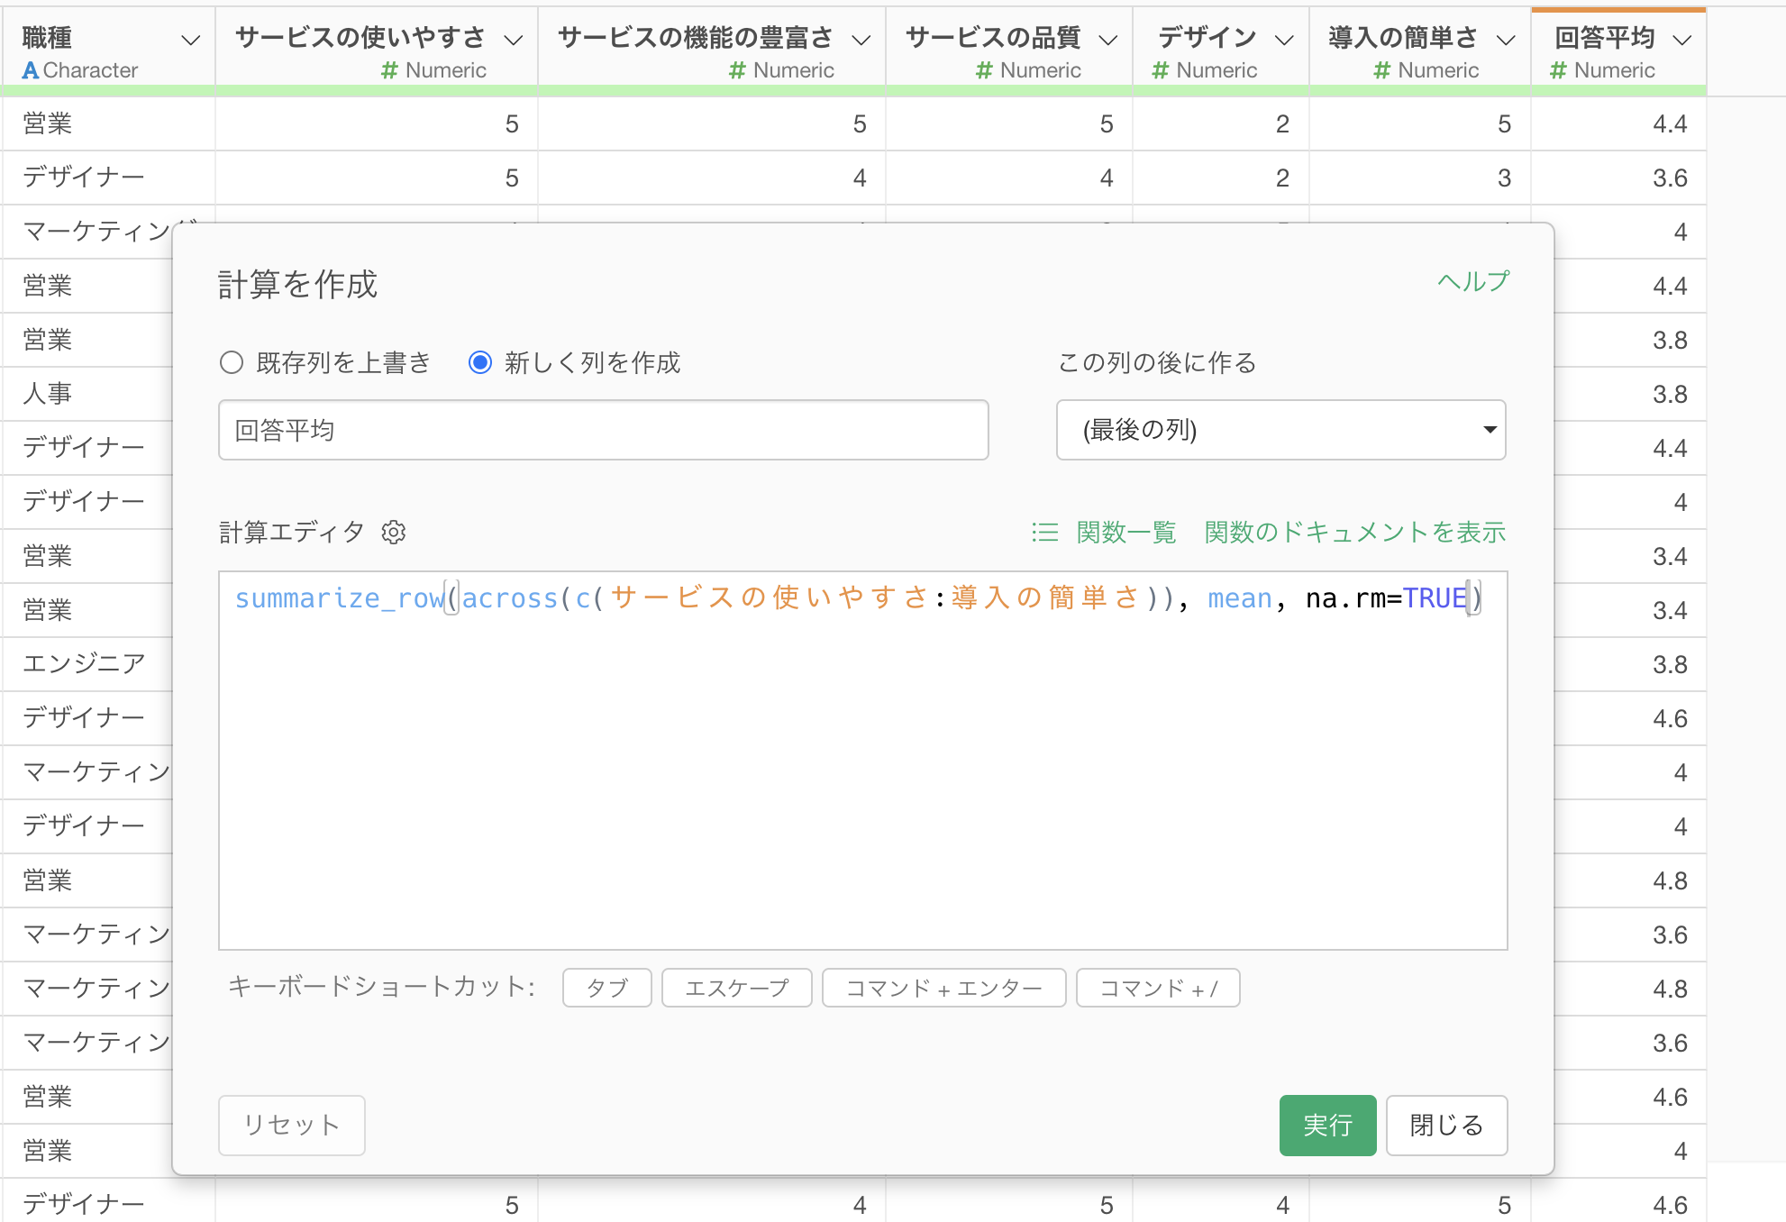Image resolution: width=1786 pixels, height=1222 pixels.
Task: Click numeric hash icon under デザイン
Action: [x=1161, y=70]
